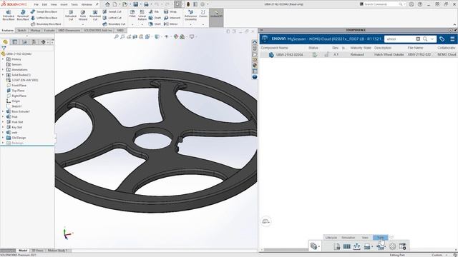458x257 pixels.
Task: Click the upload icon in bottom toolbar
Action: (x=356, y=246)
